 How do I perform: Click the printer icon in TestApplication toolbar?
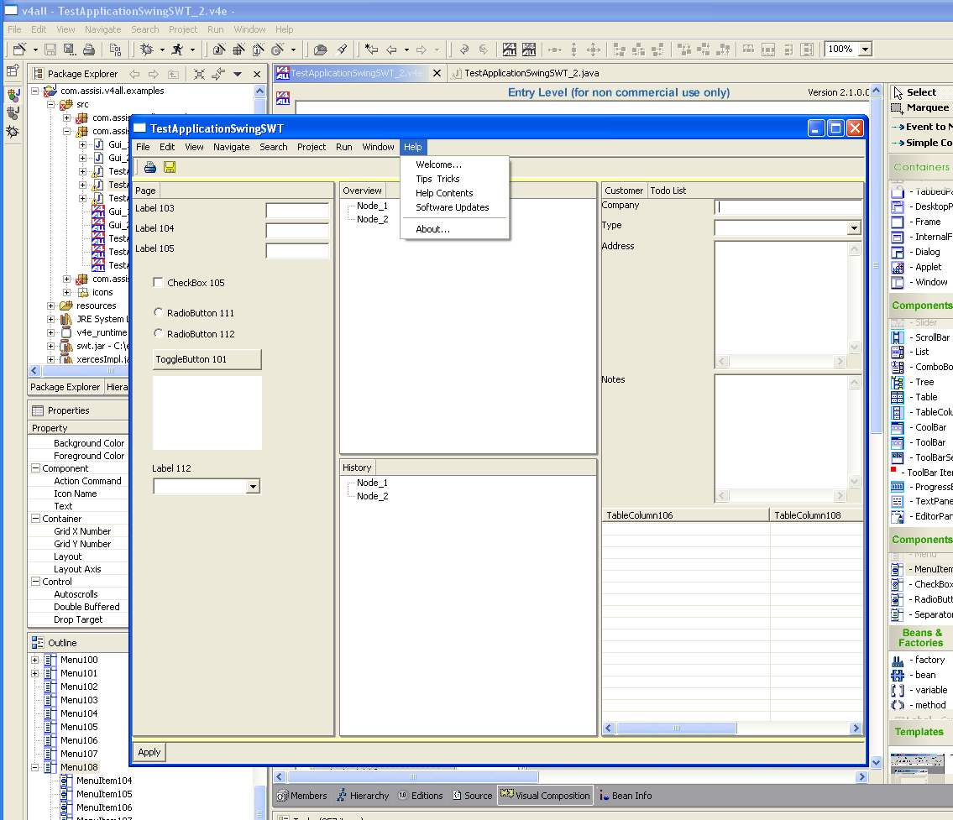(x=150, y=167)
